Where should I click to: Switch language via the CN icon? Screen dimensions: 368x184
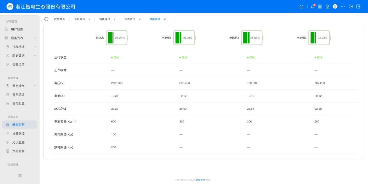pos(351,7)
